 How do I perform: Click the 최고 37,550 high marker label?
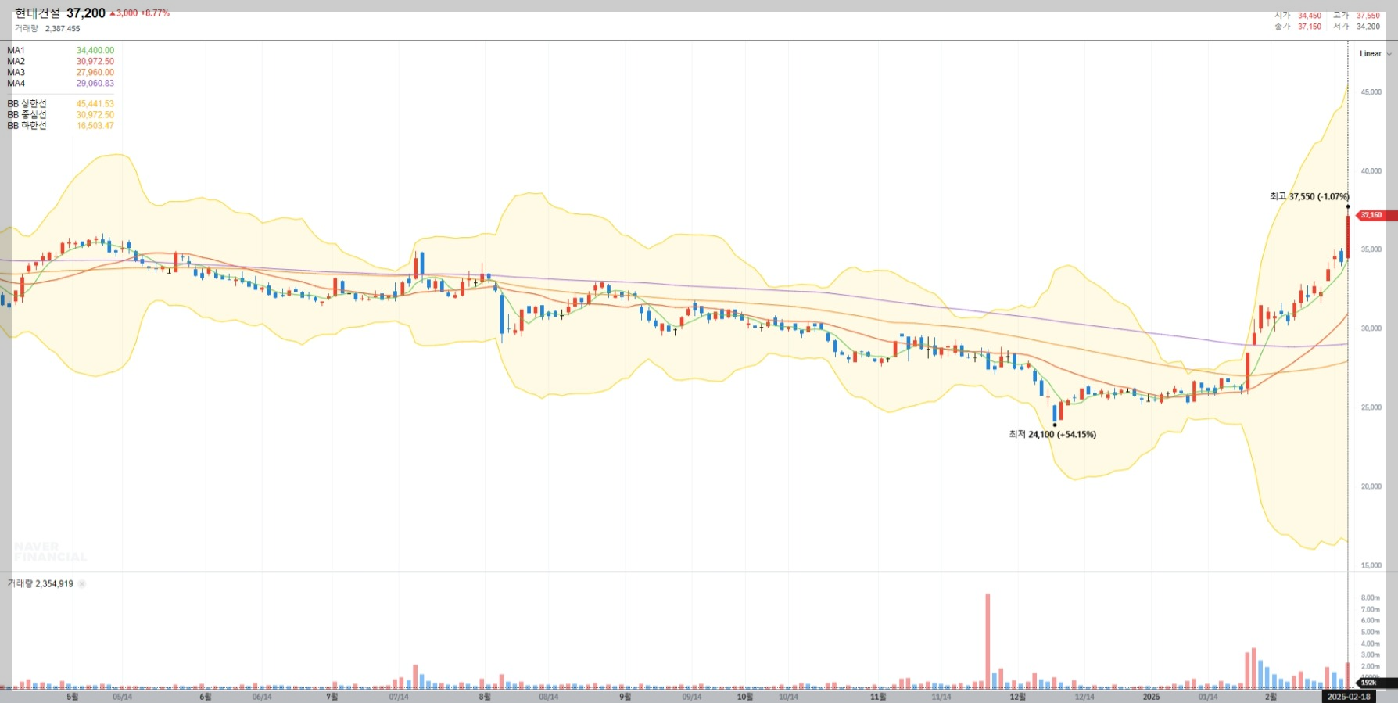pos(1309,197)
